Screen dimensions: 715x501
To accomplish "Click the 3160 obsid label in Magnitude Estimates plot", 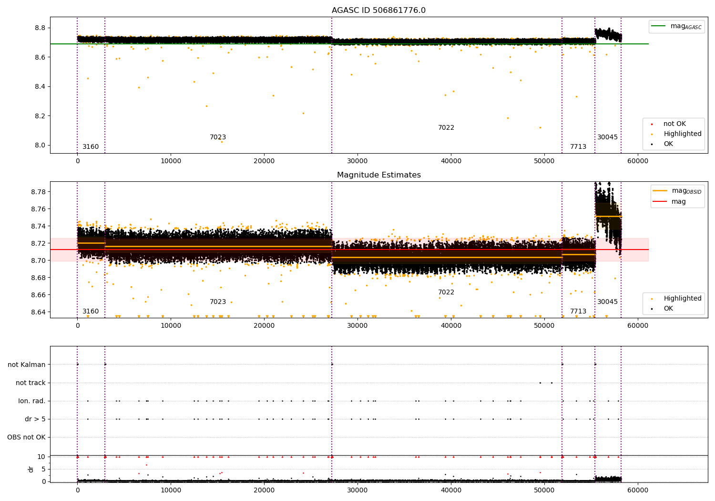I will coord(91,312).
